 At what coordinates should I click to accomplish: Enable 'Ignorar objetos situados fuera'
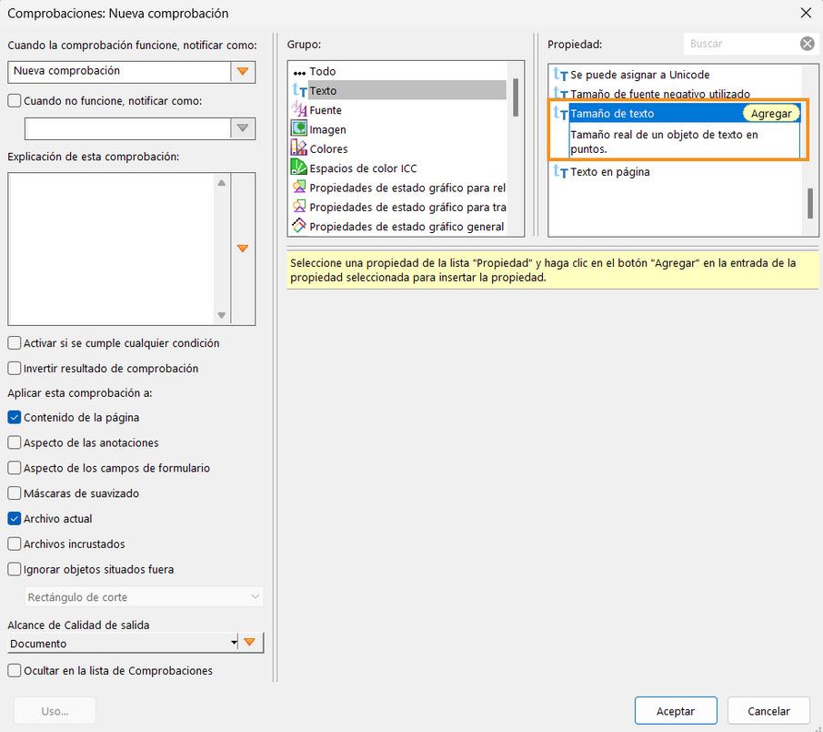click(15, 569)
